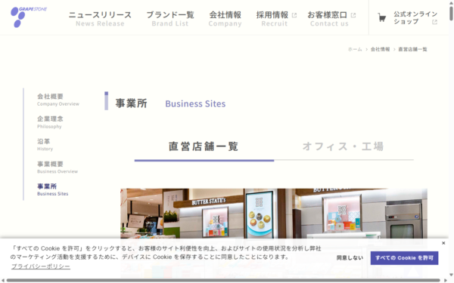The width and height of the screenshot is (454, 283).
Task: Close the cookie banner with X
Action: click(443, 243)
